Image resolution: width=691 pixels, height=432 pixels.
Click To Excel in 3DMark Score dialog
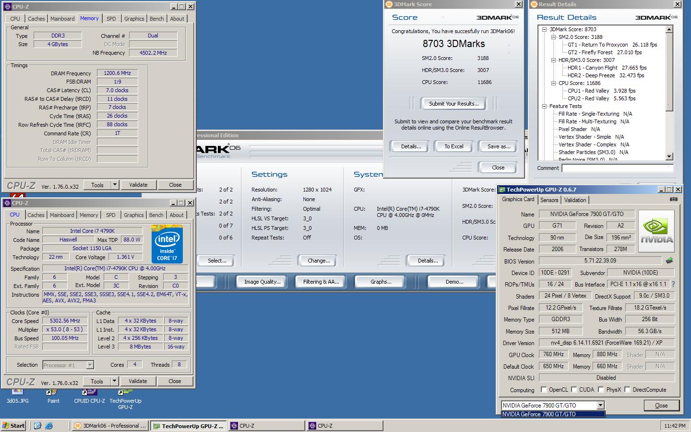pyautogui.click(x=454, y=146)
